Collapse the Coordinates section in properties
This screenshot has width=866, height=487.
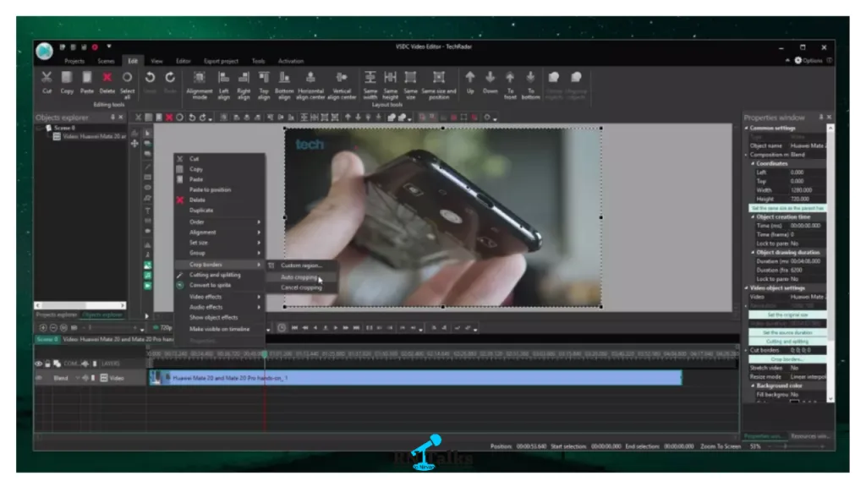(753, 163)
